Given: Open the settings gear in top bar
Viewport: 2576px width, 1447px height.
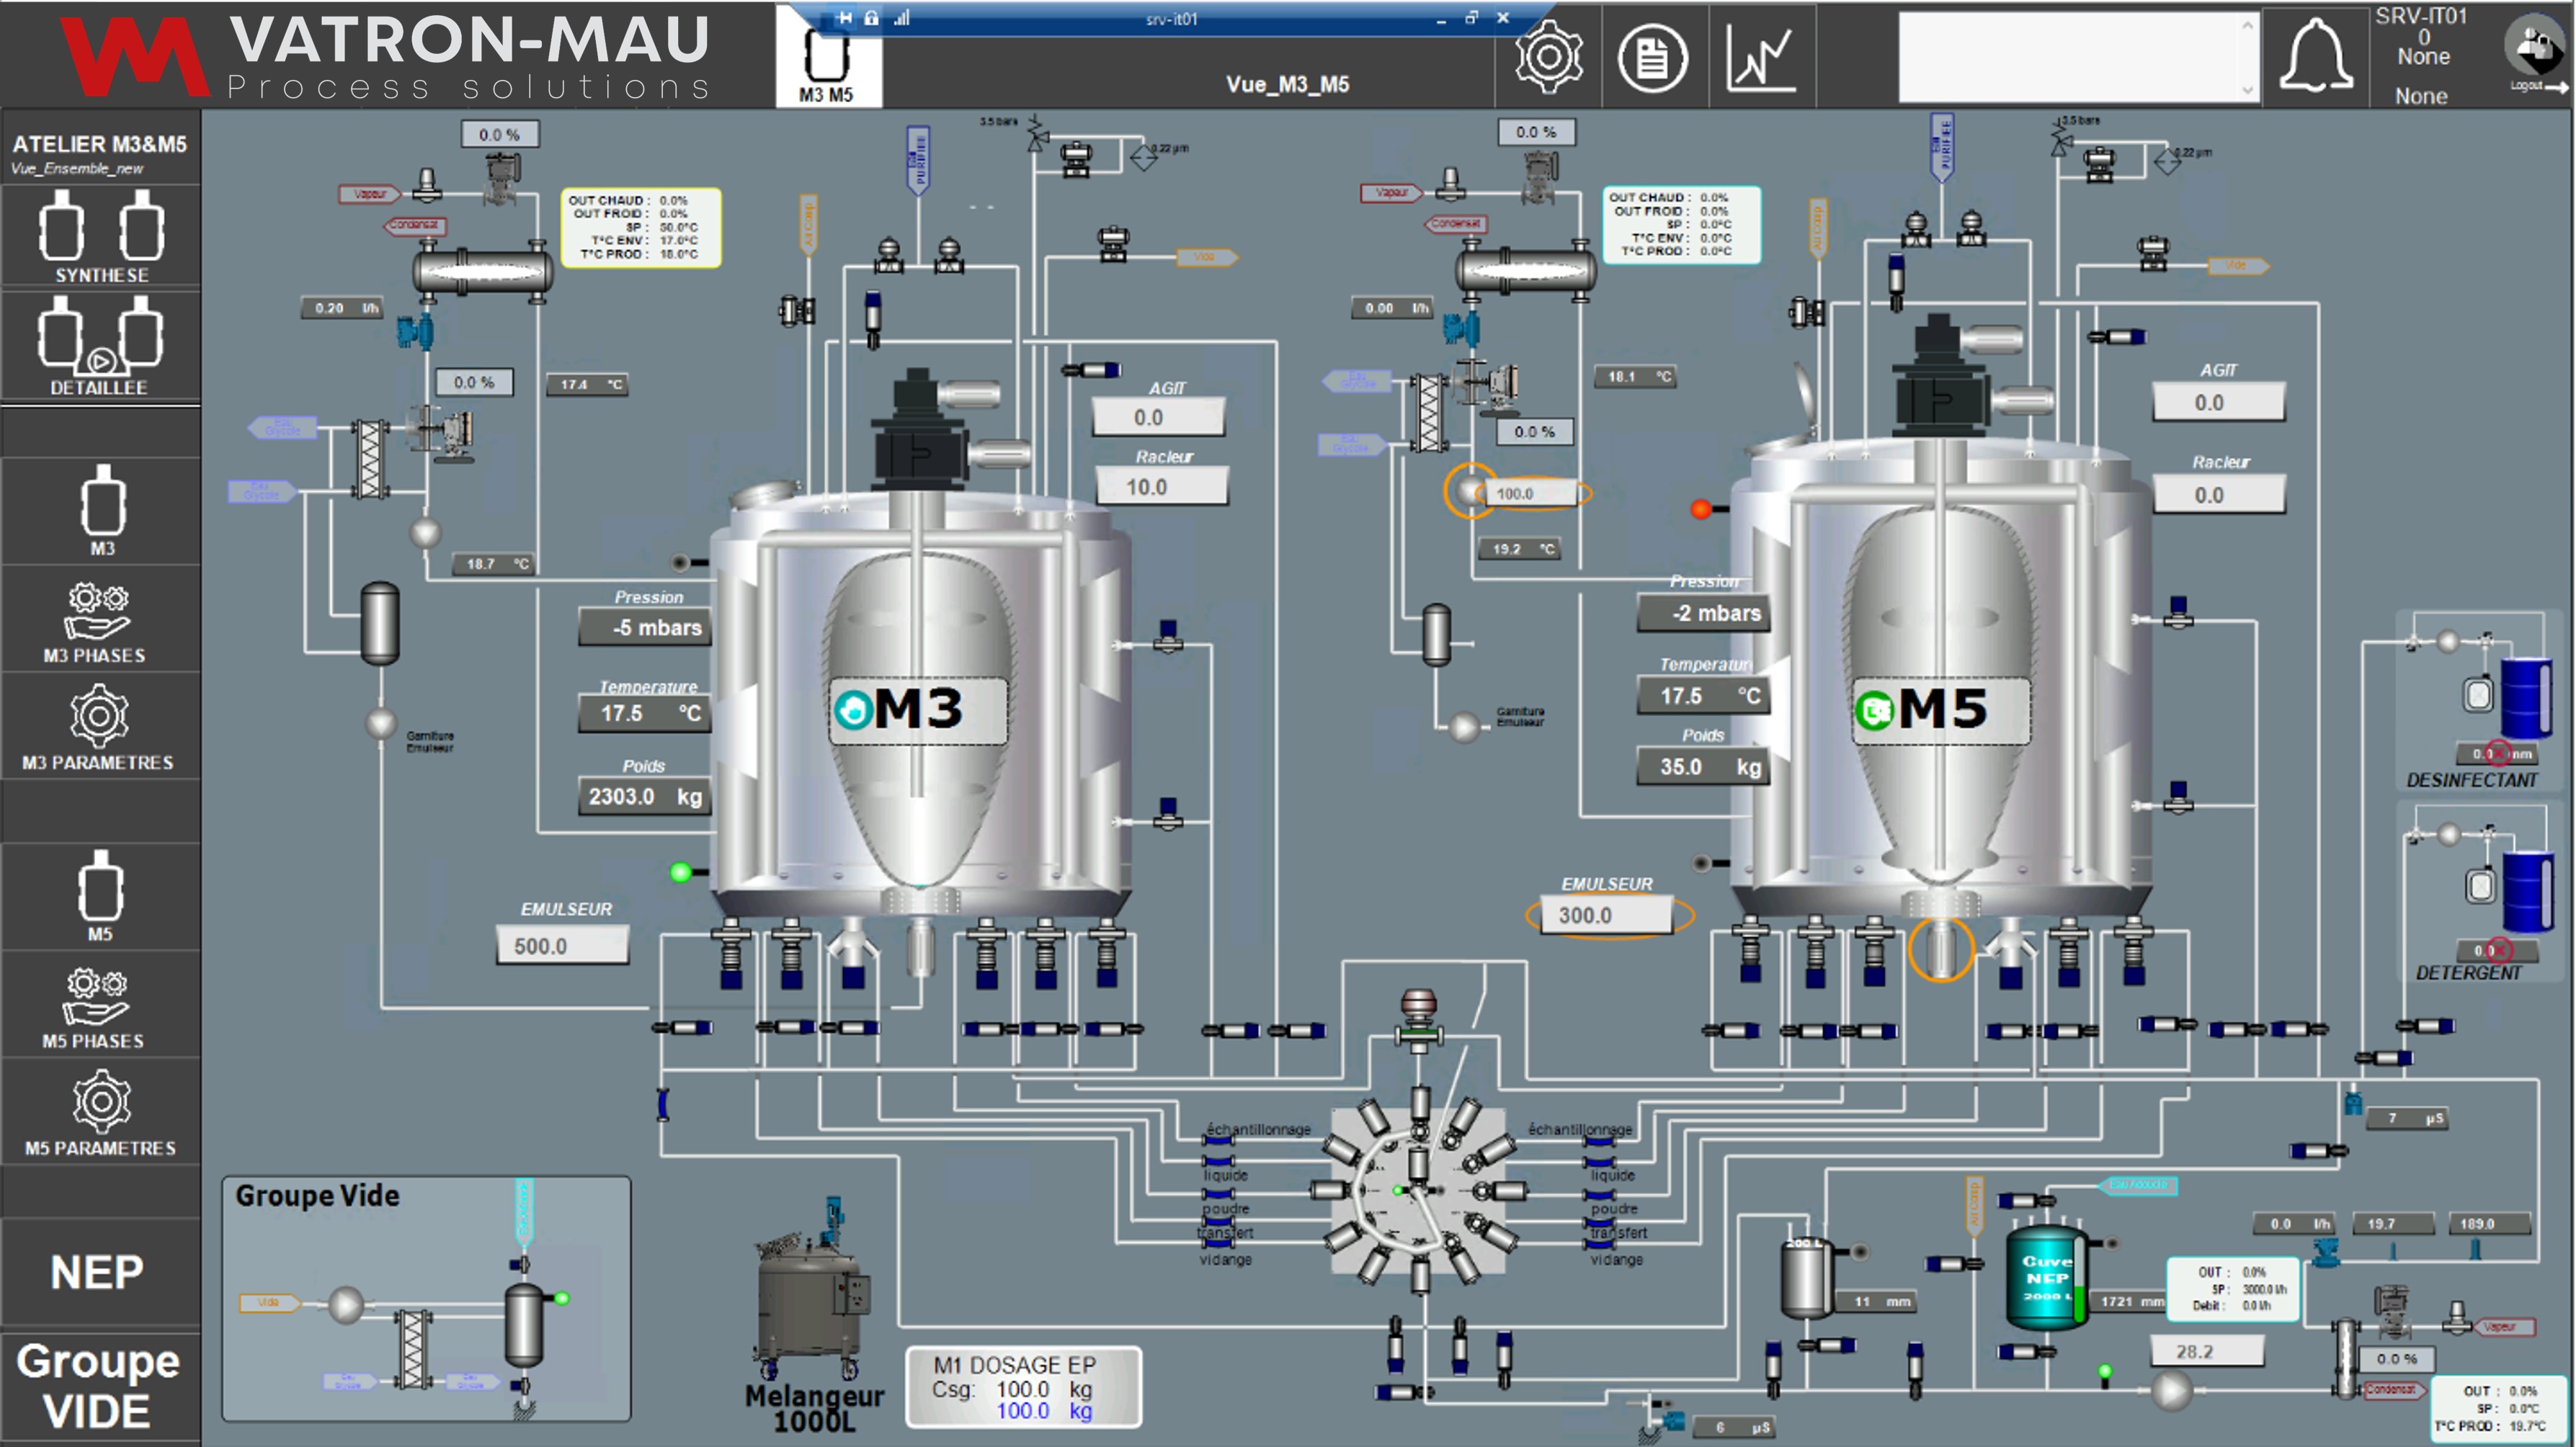Looking at the screenshot, I should click(x=1548, y=57).
